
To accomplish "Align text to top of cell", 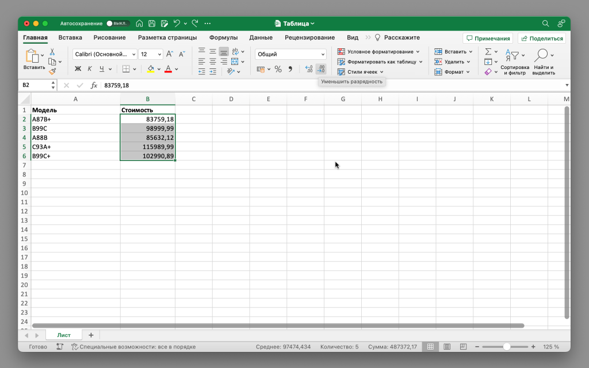I will (202, 51).
